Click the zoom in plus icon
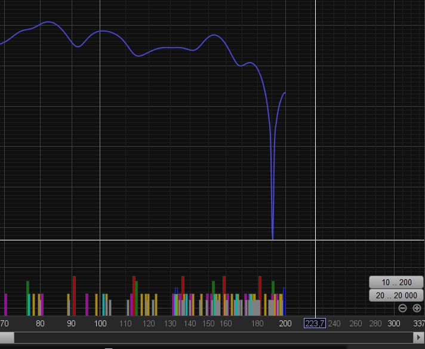 click(417, 308)
